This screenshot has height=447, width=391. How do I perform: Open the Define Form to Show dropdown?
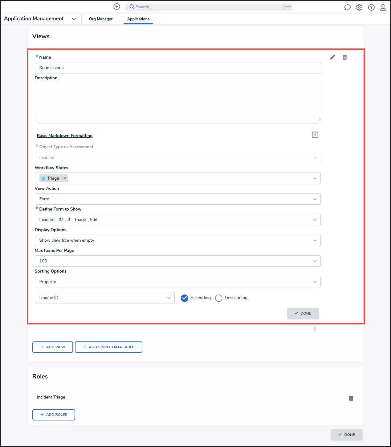(178, 220)
